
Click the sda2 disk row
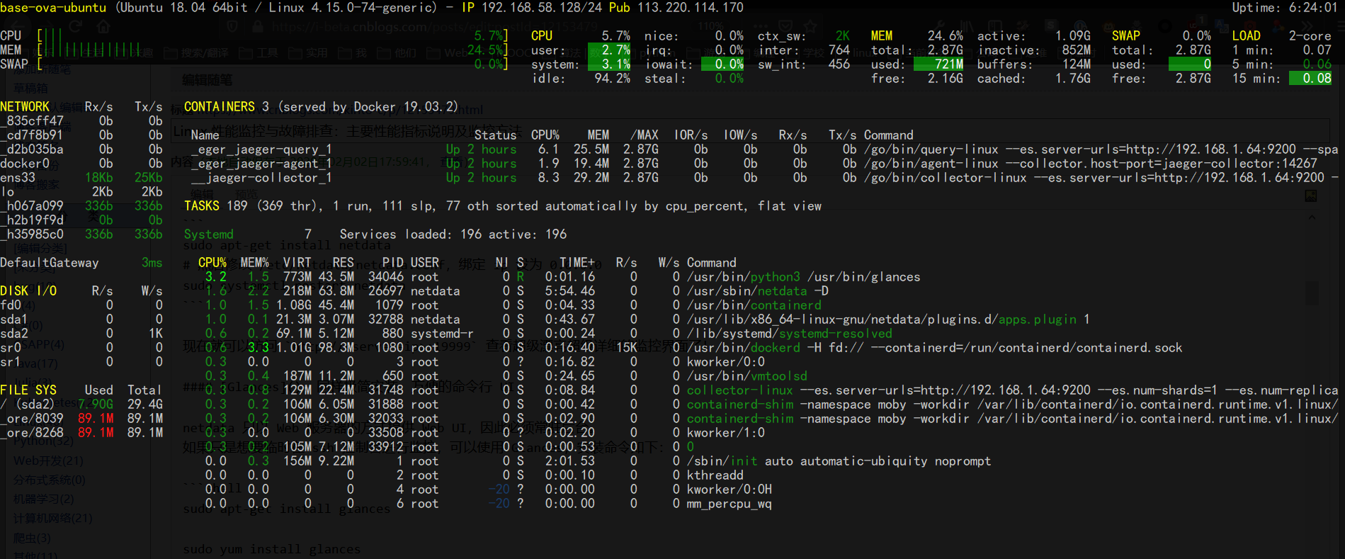[81, 334]
